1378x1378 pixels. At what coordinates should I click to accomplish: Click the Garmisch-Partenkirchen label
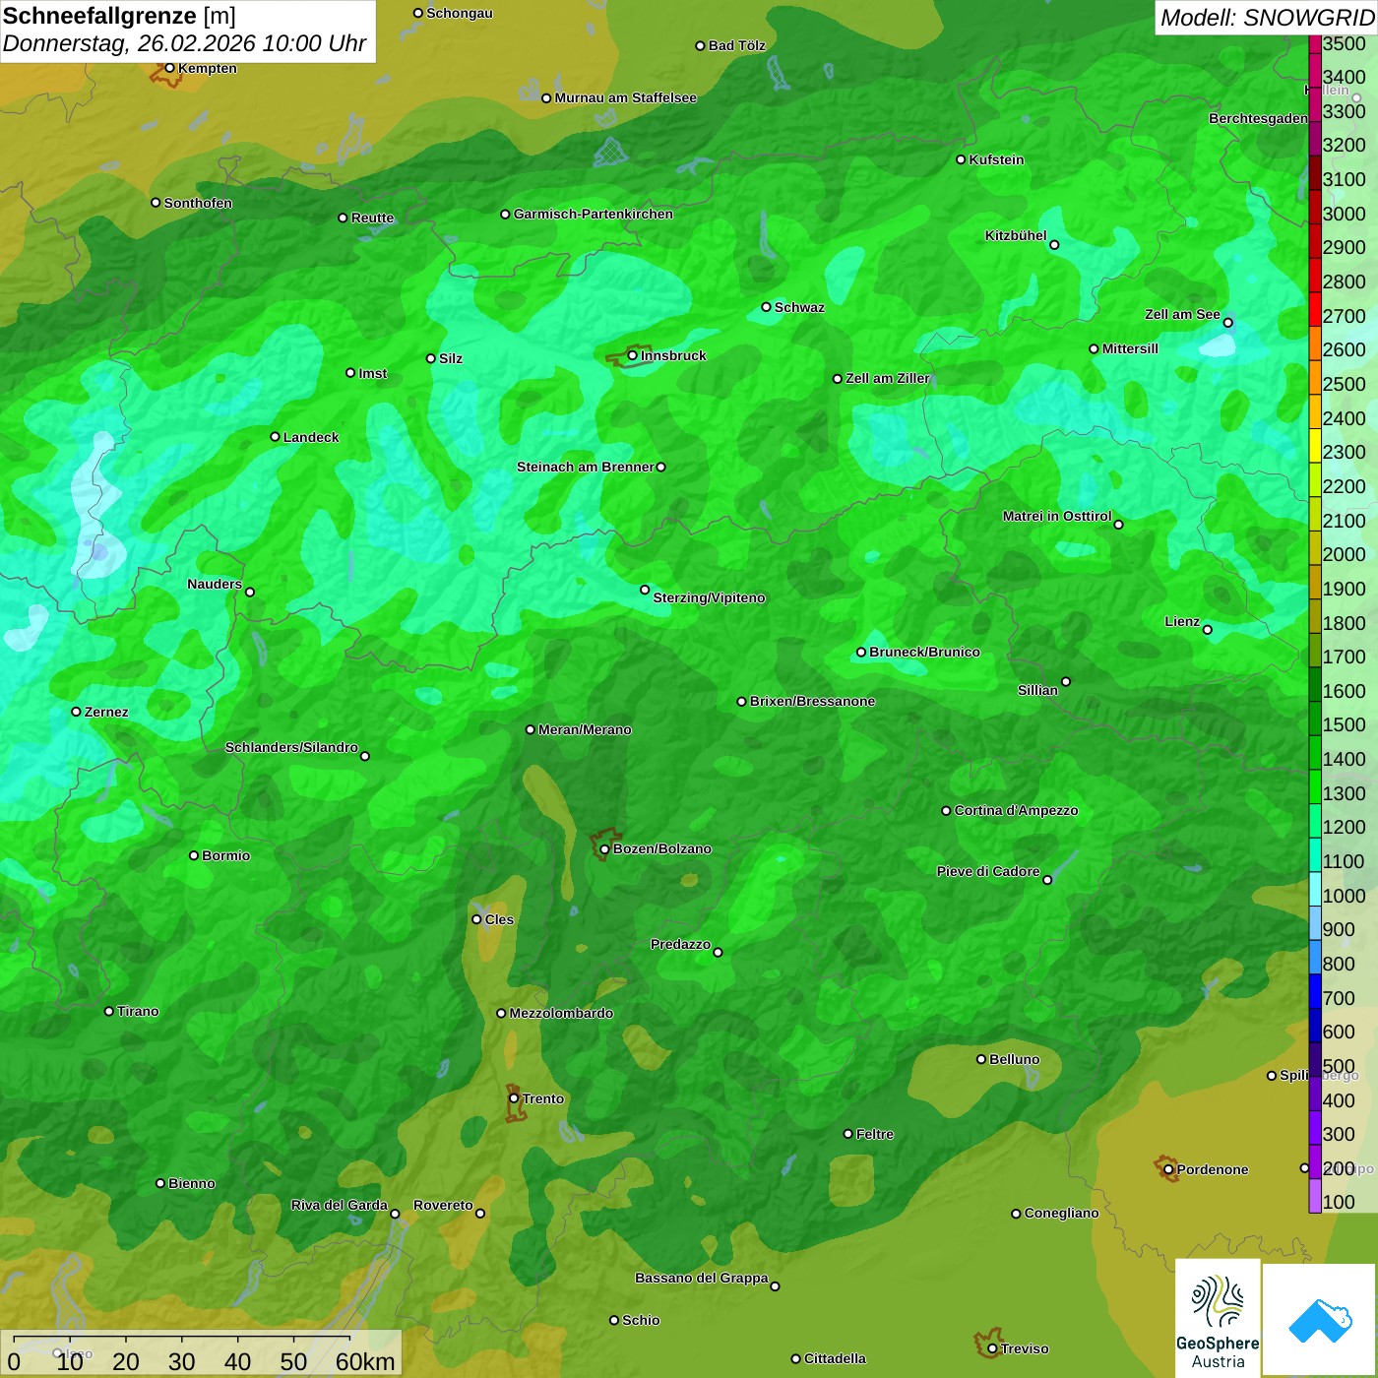pyautogui.click(x=594, y=214)
